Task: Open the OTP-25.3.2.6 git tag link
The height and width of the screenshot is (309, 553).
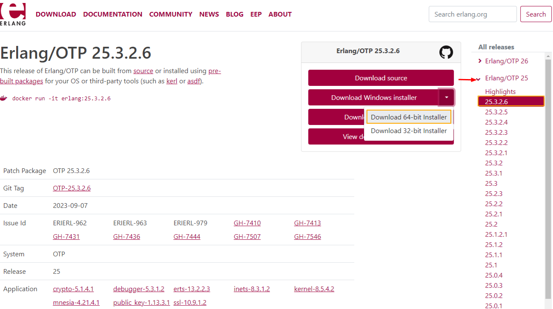Action: pyautogui.click(x=72, y=188)
